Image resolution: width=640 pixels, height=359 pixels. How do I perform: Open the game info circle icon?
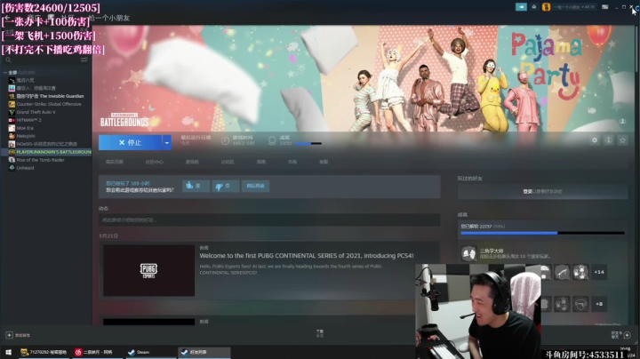(609, 140)
